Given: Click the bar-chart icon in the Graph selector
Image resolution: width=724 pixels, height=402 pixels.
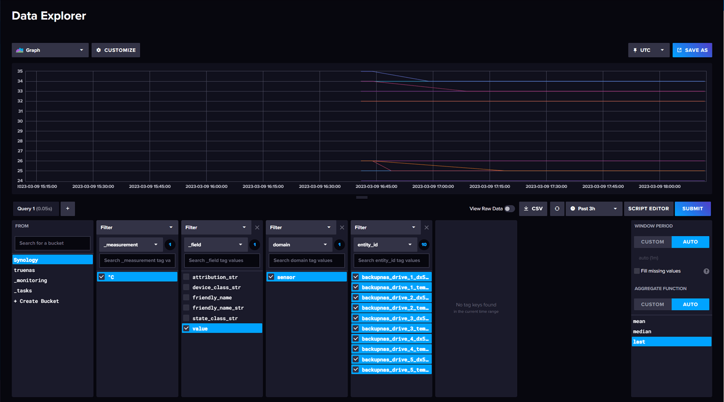Looking at the screenshot, I should (x=19, y=50).
